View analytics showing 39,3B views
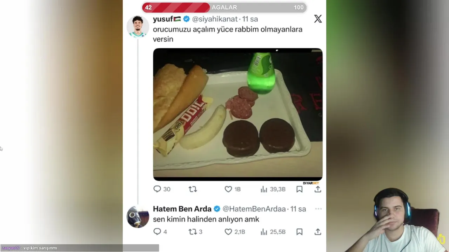Viewport: 449px width, 252px height. pyautogui.click(x=273, y=189)
